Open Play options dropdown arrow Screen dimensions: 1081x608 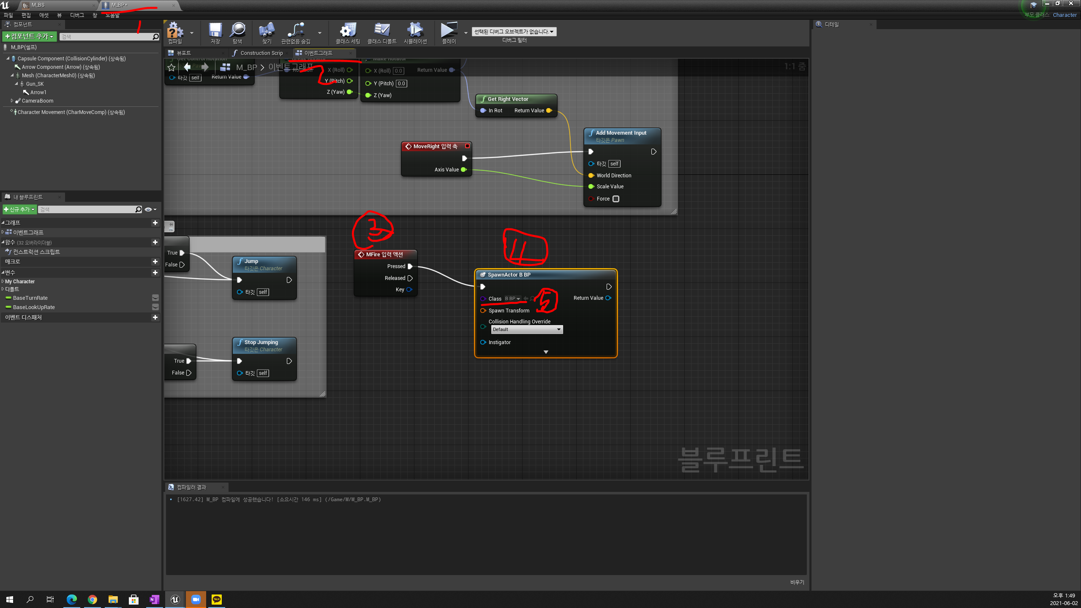[x=466, y=33]
